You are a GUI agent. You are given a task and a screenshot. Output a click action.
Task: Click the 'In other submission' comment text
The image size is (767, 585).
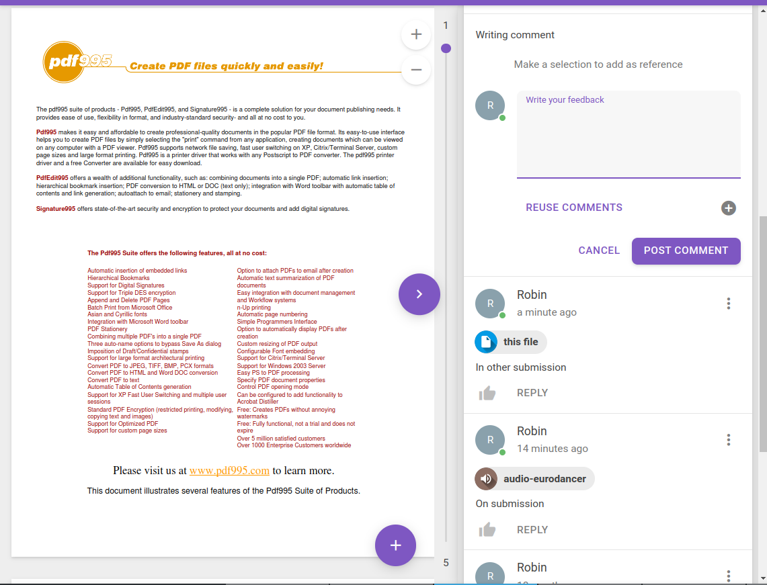pos(520,367)
